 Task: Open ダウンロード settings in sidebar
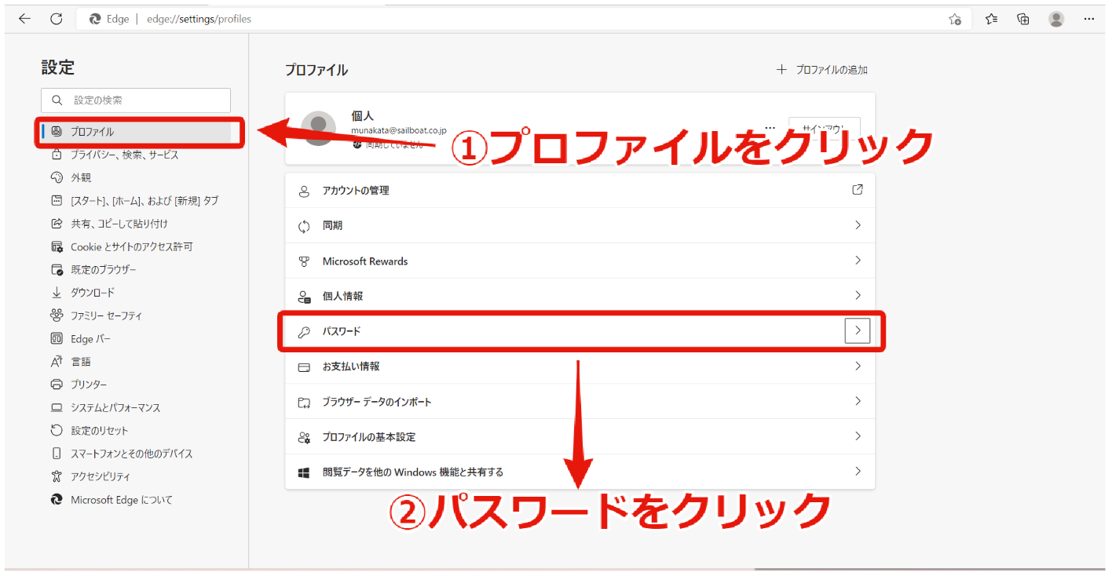coord(82,292)
